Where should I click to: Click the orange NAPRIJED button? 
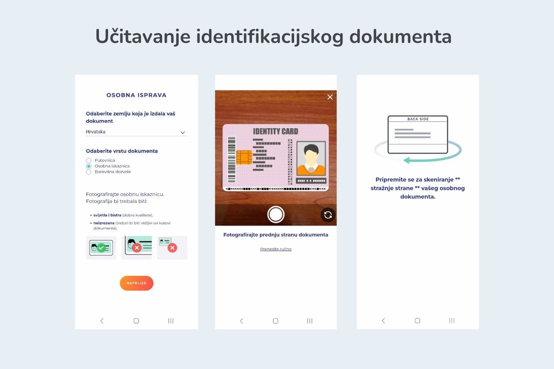tap(136, 283)
